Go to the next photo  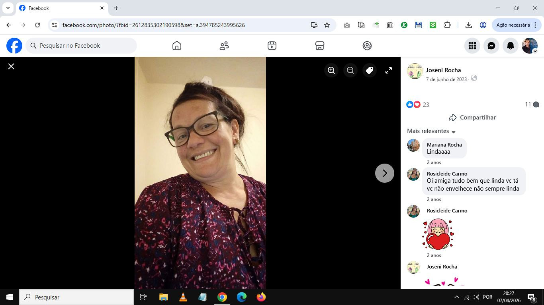[x=384, y=173]
